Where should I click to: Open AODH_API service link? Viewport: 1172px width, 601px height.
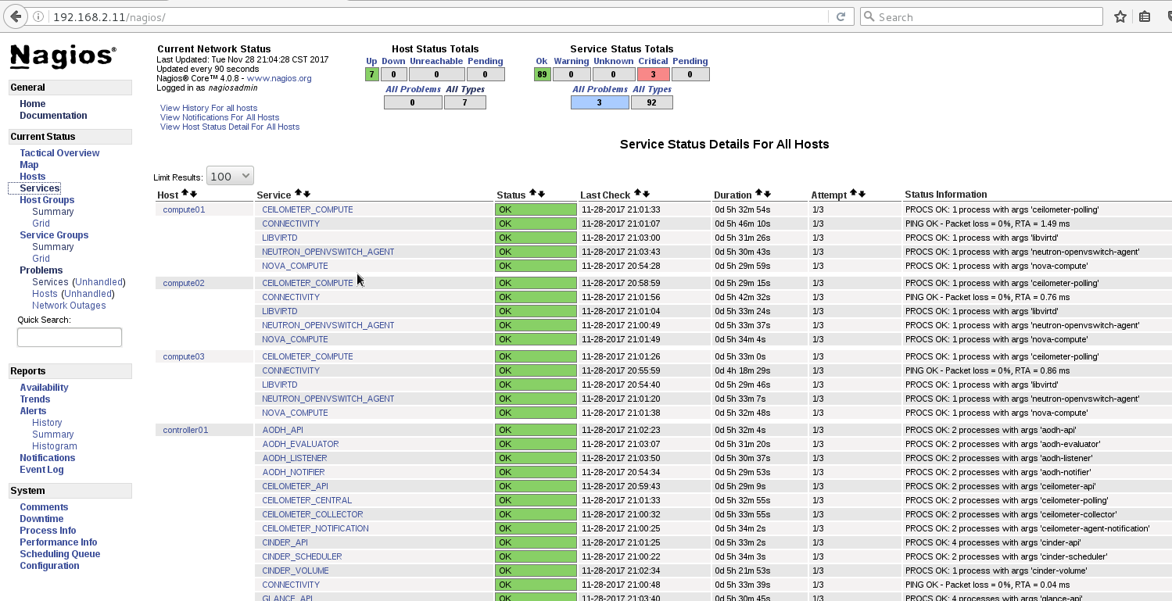pos(282,430)
